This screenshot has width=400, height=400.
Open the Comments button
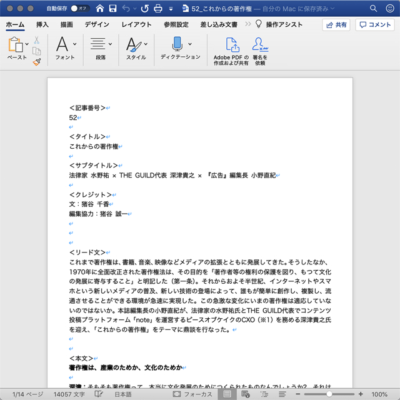coord(375,25)
